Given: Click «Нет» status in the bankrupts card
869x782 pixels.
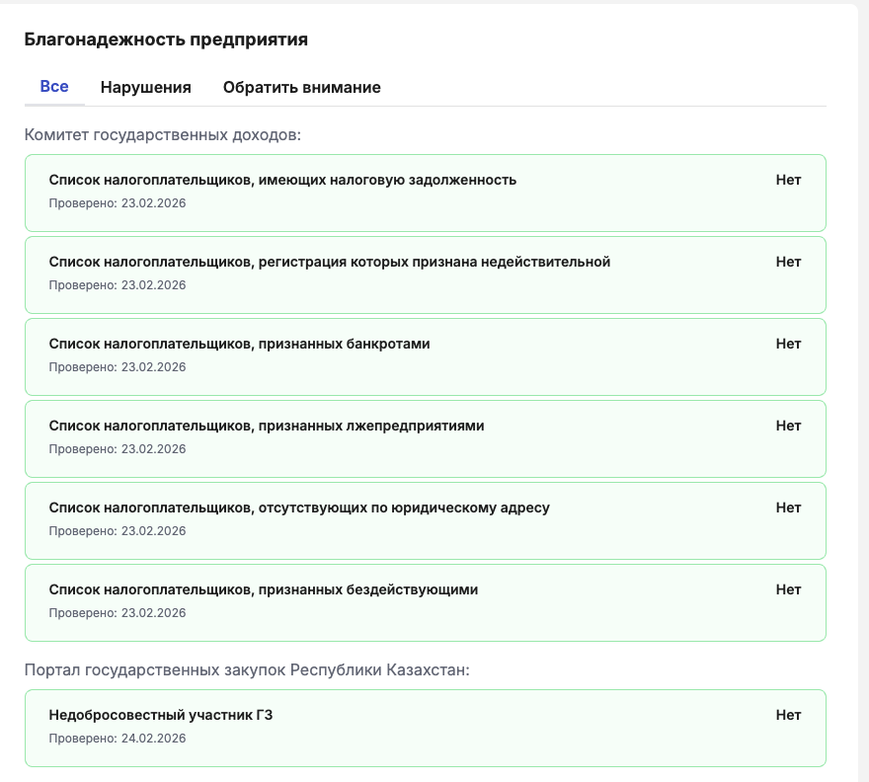Looking at the screenshot, I should pyautogui.click(x=788, y=344).
